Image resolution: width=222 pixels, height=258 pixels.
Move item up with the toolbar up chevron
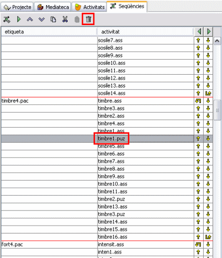pos(30,20)
